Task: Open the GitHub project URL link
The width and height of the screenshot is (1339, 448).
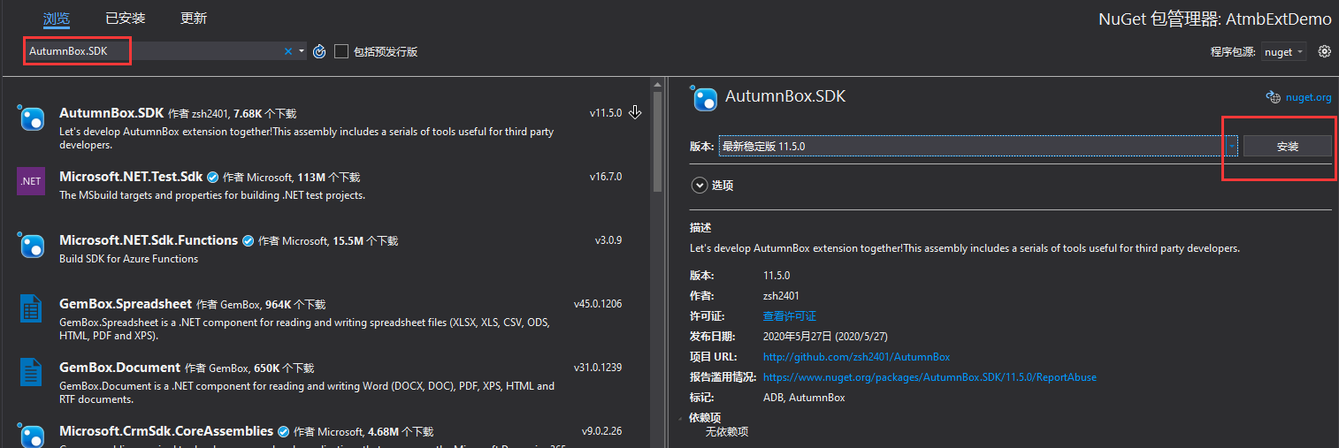Action: click(855, 357)
